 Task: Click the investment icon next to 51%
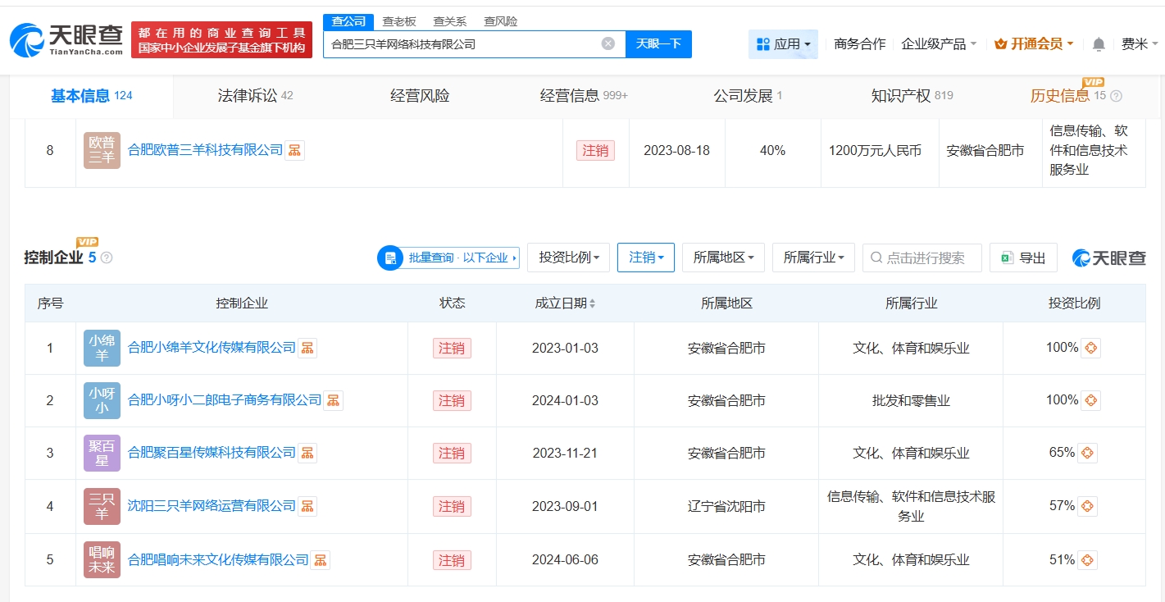pyautogui.click(x=1086, y=560)
